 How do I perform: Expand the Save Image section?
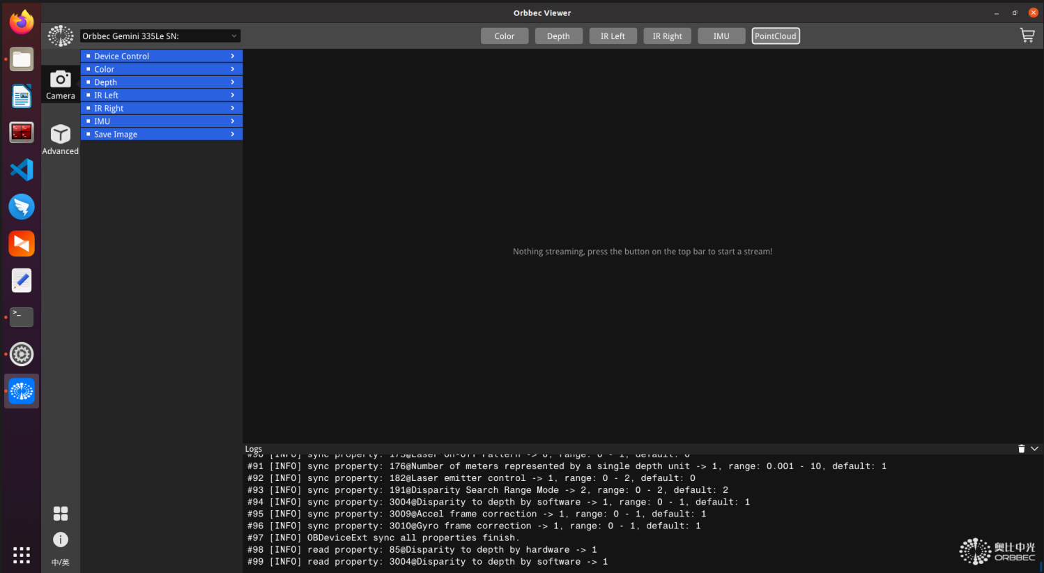162,134
